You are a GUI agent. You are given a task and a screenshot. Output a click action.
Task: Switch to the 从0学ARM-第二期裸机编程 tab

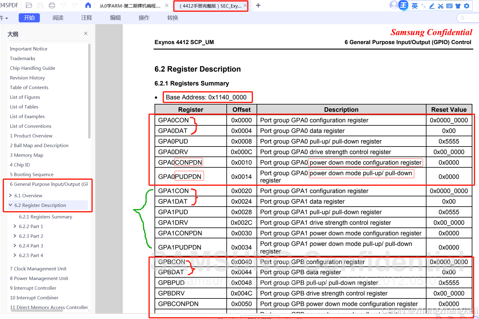pos(130,6)
